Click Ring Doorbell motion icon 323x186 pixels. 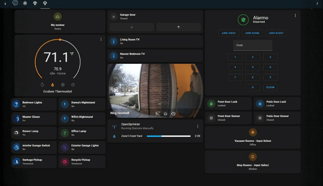point(158,114)
